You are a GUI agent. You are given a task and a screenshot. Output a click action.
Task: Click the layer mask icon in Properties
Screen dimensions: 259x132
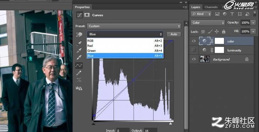coord(87,15)
